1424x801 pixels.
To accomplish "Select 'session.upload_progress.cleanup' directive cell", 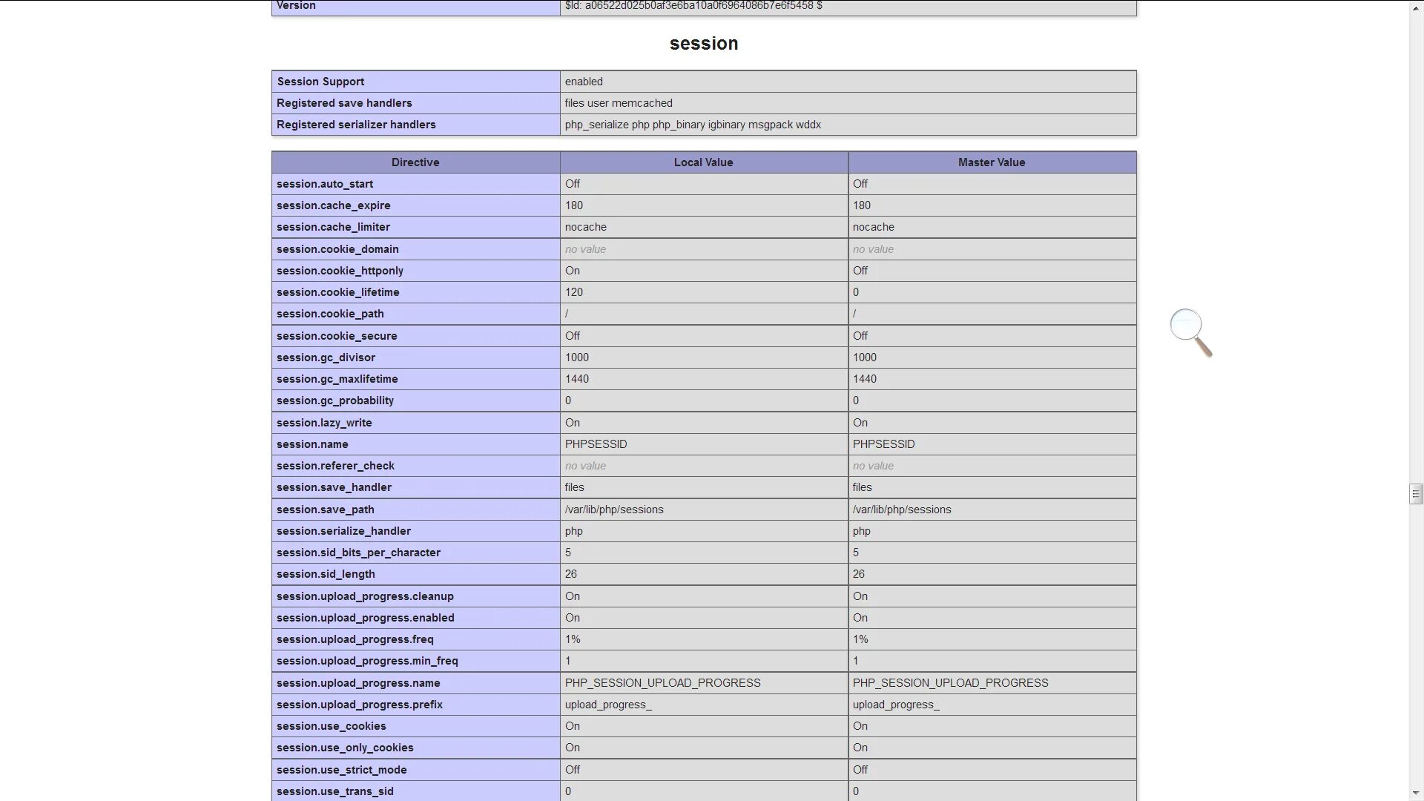I will 415,596.
